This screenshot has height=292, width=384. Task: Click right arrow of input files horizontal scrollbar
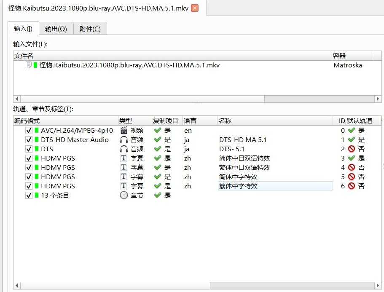point(378,99)
